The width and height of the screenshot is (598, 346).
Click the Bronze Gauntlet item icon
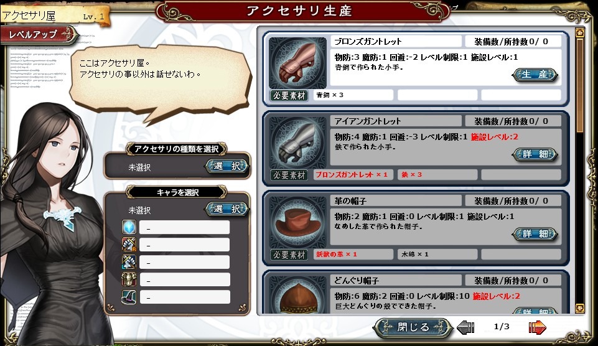pos(297,63)
